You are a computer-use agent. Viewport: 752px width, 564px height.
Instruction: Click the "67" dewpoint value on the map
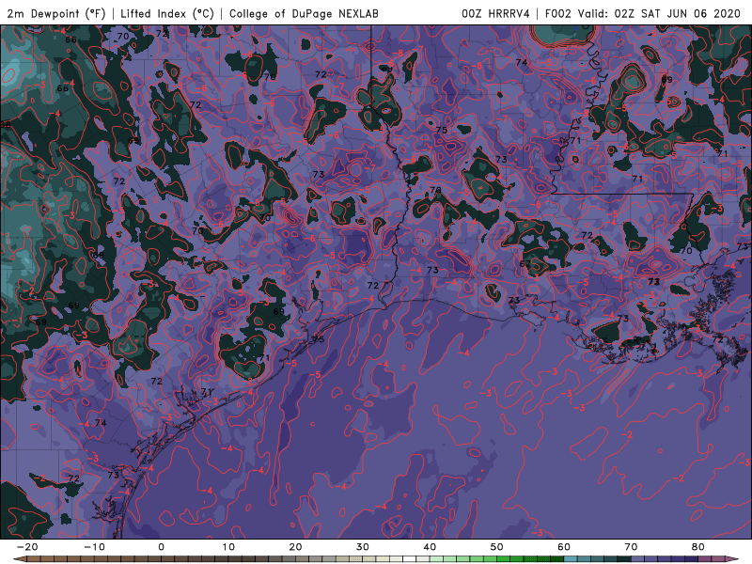(525, 264)
